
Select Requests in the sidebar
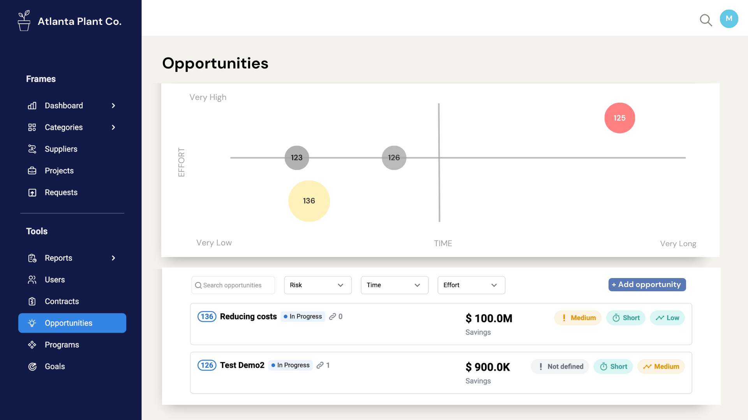(x=61, y=192)
